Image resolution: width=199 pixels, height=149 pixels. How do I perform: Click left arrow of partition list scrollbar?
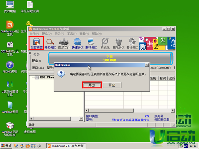(87, 110)
